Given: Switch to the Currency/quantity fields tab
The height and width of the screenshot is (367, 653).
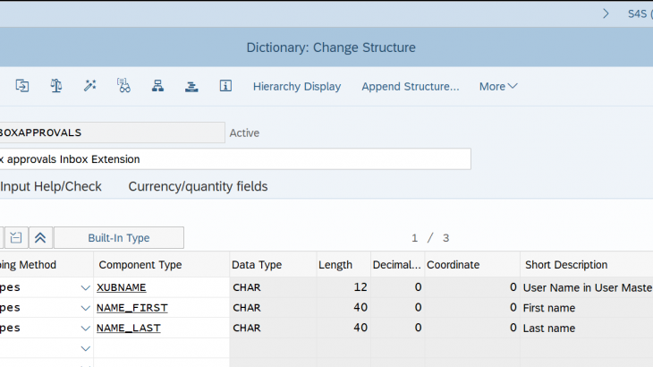Looking at the screenshot, I should [198, 186].
